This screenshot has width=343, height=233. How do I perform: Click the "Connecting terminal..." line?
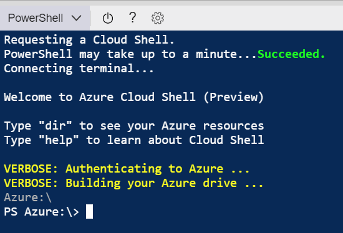pos(79,69)
